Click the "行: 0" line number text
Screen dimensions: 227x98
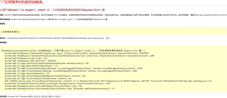[x=108, y=38]
